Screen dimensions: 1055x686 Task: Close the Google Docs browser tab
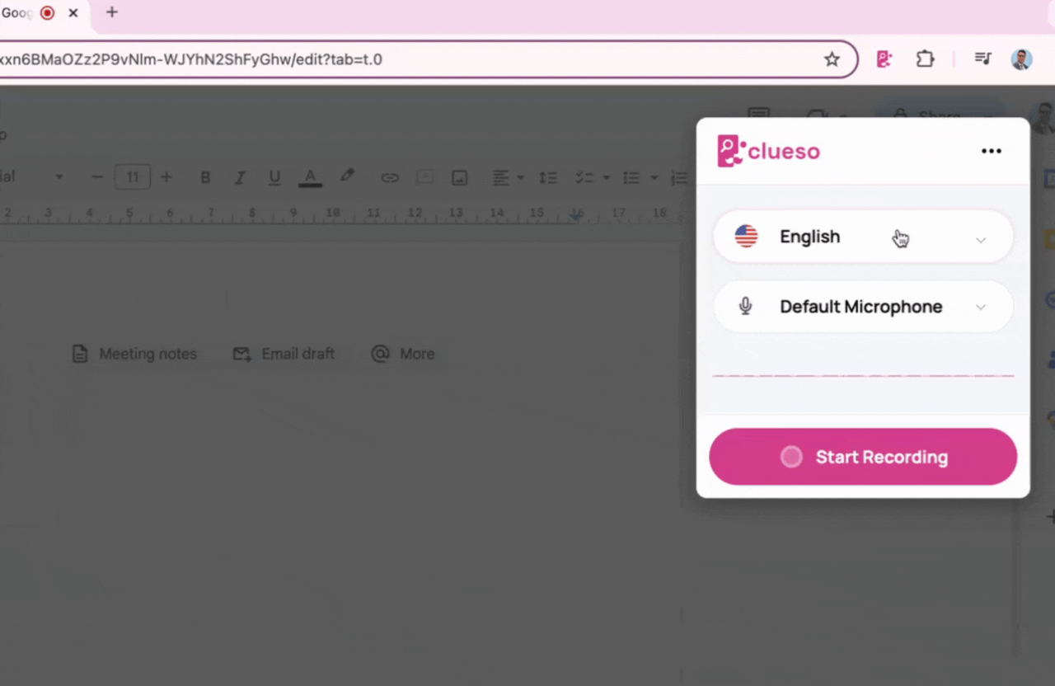[x=73, y=13]
